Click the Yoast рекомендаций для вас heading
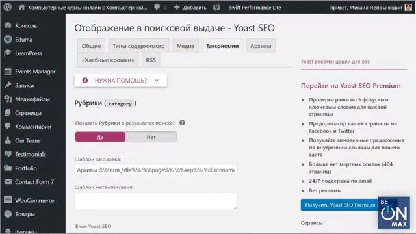 [x=335, y=62]
